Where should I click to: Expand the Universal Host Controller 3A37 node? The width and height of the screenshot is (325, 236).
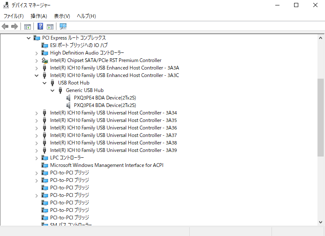pos(37,136)
